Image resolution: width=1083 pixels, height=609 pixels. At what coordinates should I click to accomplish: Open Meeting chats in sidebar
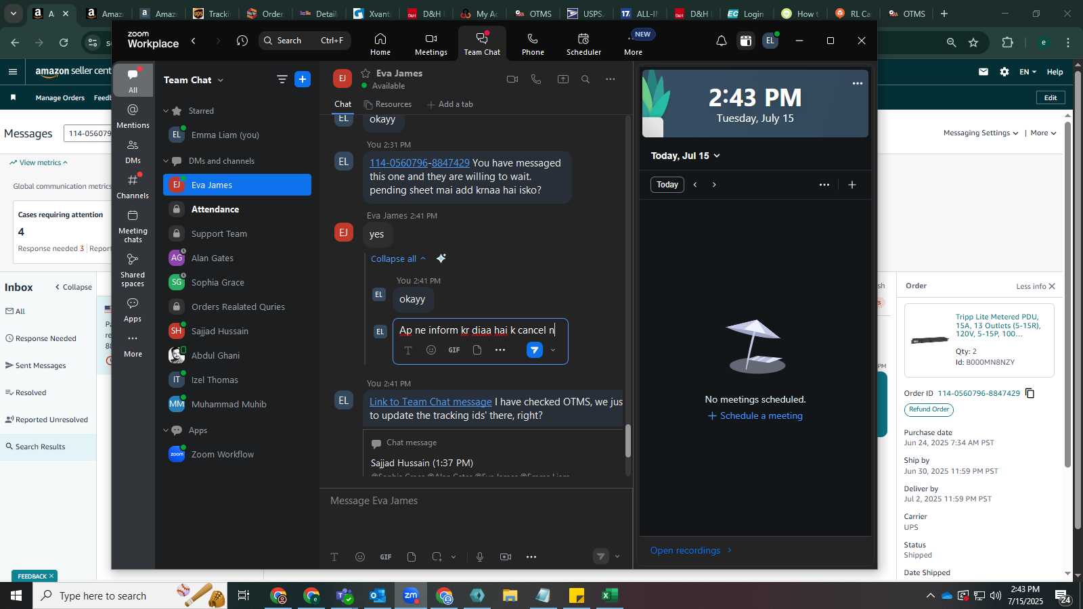coord(133,226)
